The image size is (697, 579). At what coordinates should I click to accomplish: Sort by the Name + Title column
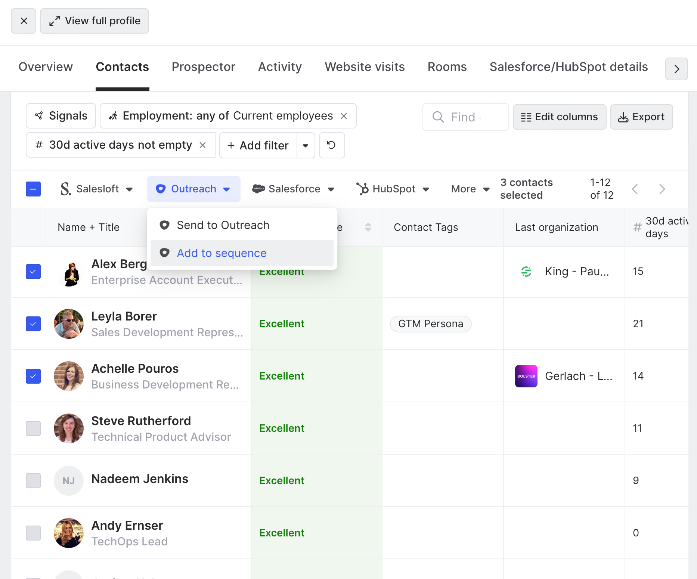(89, 227)
